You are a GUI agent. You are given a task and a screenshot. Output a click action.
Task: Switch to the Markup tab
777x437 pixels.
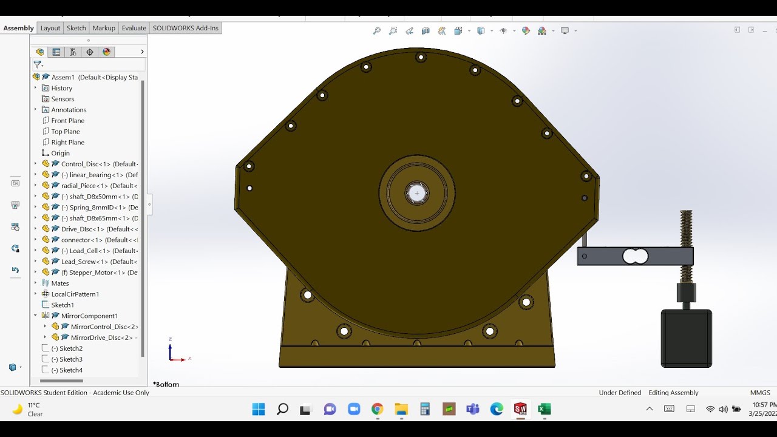(104, 28)
